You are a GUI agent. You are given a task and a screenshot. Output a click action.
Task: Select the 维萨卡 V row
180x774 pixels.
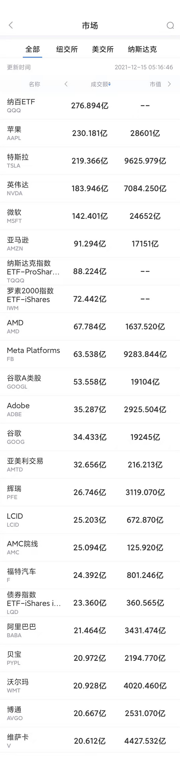[90, 741]
